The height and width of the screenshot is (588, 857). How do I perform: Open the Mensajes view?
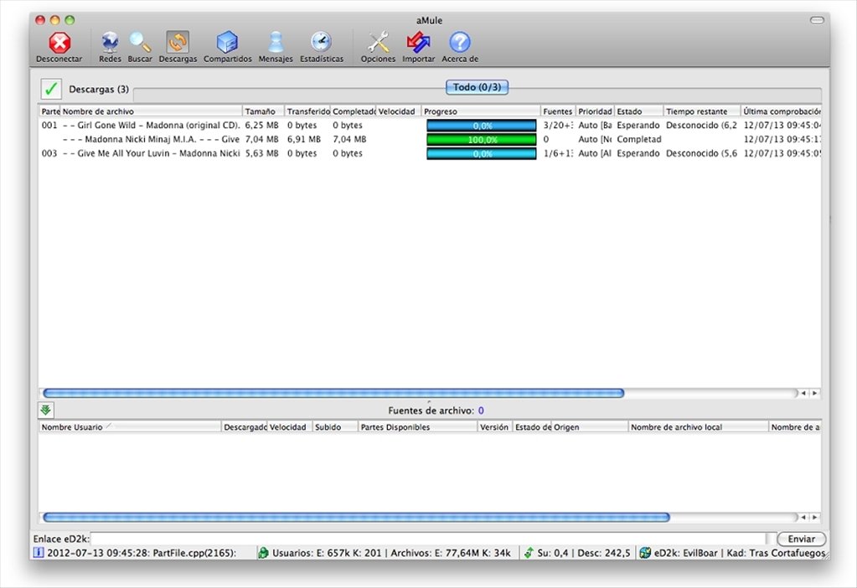pos(276,48)
